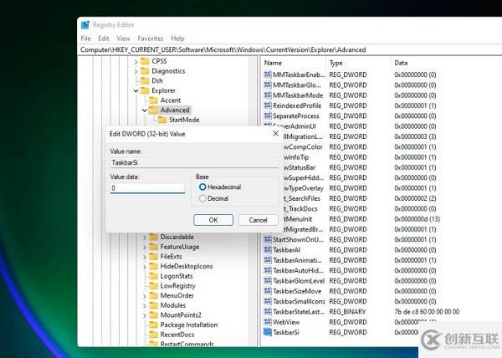Collapse the Explorer tree node
The width and height of the screenshot is (502, 358).
click(136, 91)
